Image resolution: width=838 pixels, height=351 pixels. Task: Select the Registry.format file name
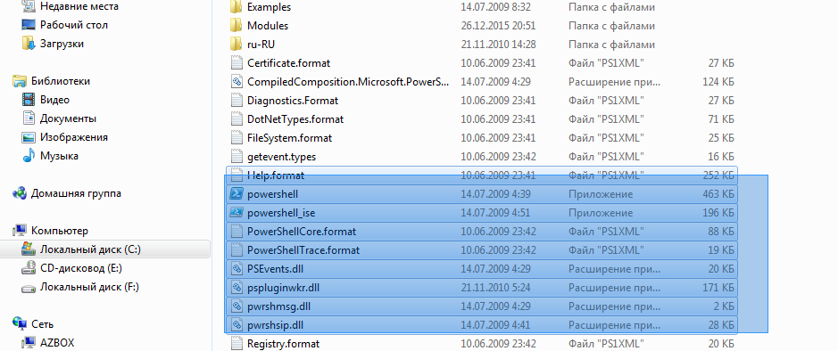pyautogui.click(x=283, y=344)
